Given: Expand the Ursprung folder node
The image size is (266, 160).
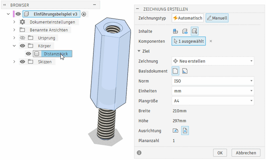Looking at the screenshot, I should [14, 38].
